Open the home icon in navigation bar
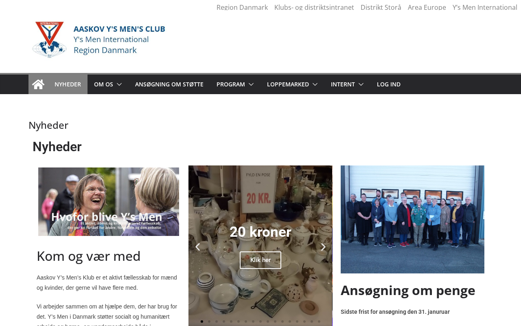The image size is (521, 326). point(38,84)
